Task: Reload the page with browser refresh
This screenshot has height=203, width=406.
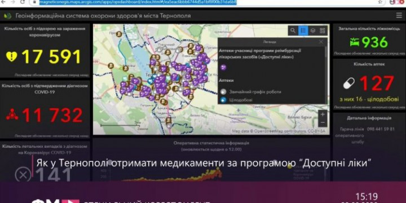Action: point(22,2)
